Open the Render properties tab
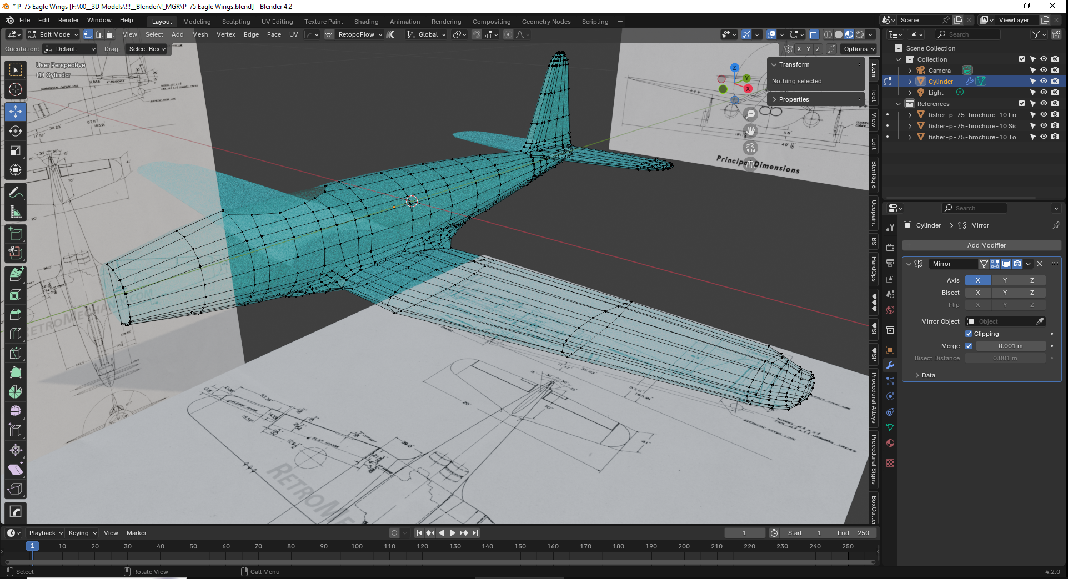 coord(890,247)
